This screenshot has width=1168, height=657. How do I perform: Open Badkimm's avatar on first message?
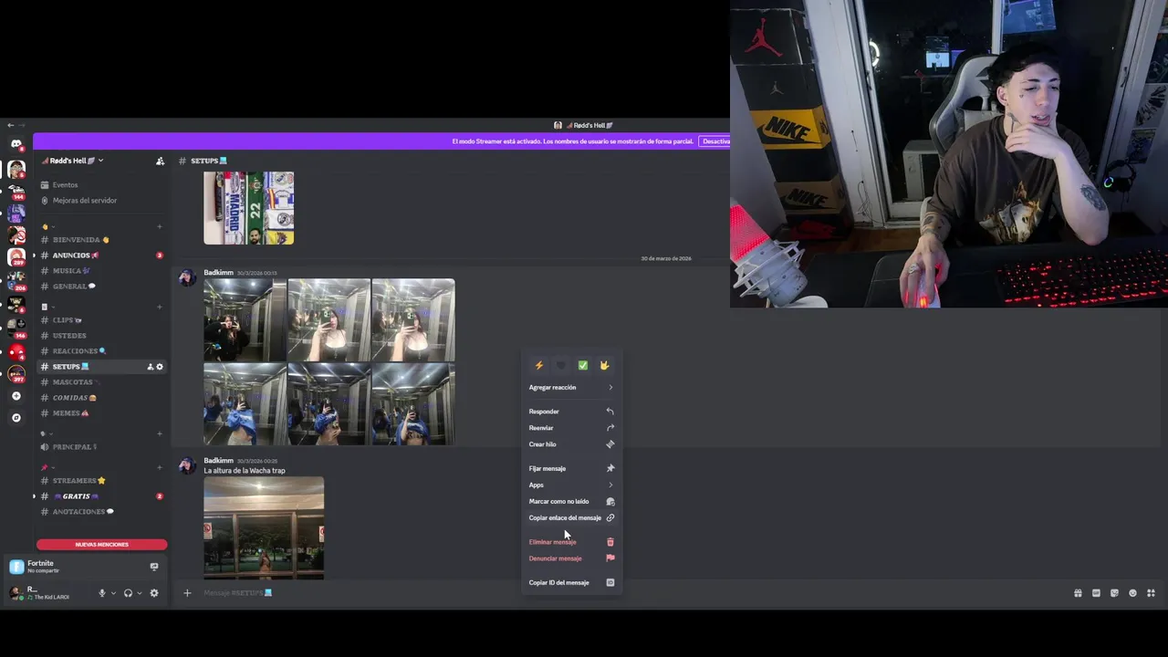tap(187, 278)
